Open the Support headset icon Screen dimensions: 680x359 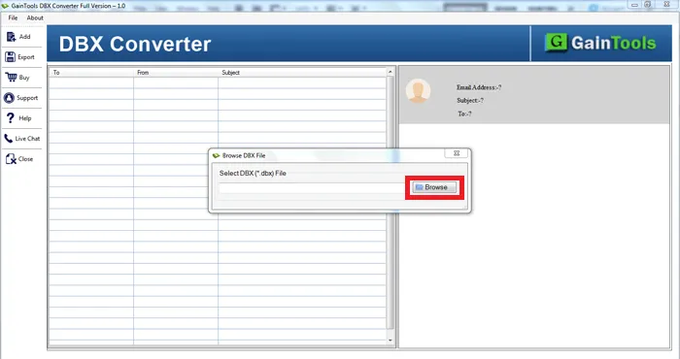click(9, 98)
